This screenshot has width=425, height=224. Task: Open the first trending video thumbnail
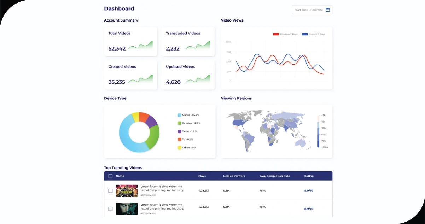[127, 190]
